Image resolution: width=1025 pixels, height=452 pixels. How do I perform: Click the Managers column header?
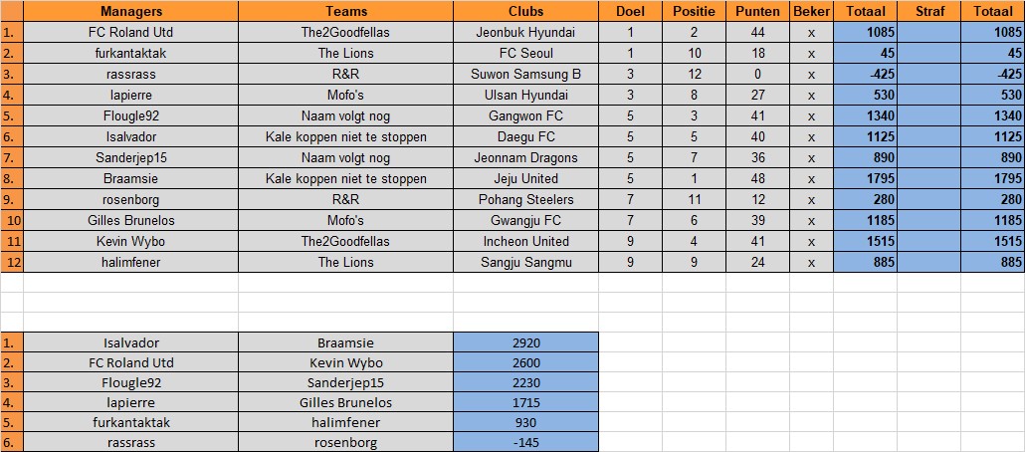click(x=130, y=11)
